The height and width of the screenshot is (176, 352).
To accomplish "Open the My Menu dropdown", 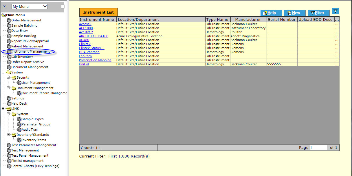I will pyautogui.click(x=30, y=6).
